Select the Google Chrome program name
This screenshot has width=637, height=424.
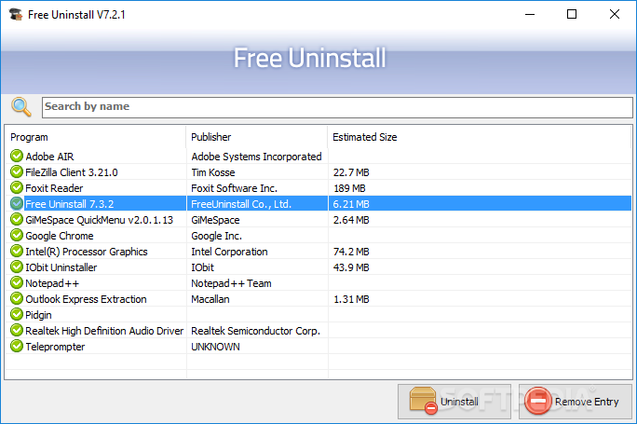[x=60, y=236]
